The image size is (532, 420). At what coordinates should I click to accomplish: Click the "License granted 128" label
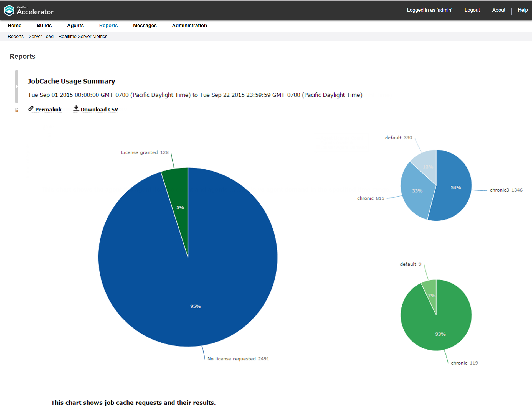click(145, 152)
